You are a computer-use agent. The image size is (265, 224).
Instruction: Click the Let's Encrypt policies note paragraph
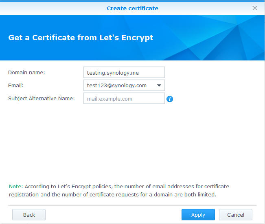click(x=122, y=191)
